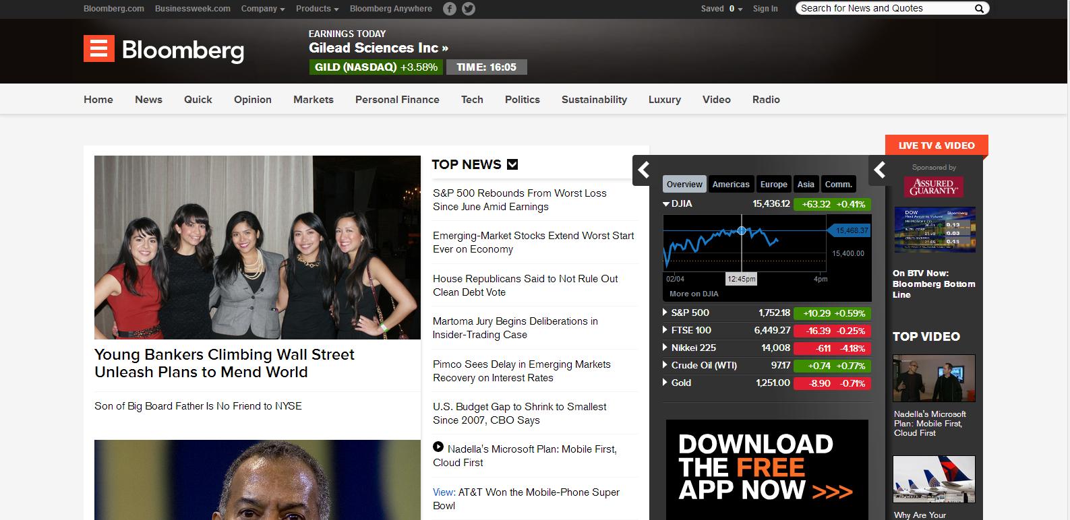
Task: Open On BTV Now: Bloomberg Bottom Line link
Action: (x=934, y=284)
